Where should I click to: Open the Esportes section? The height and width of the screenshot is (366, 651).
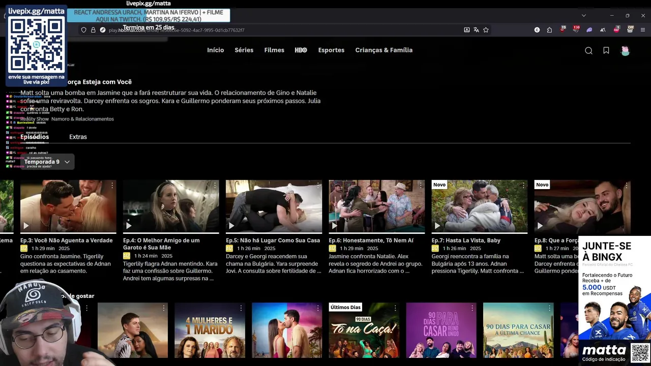[x=331, y=50]
